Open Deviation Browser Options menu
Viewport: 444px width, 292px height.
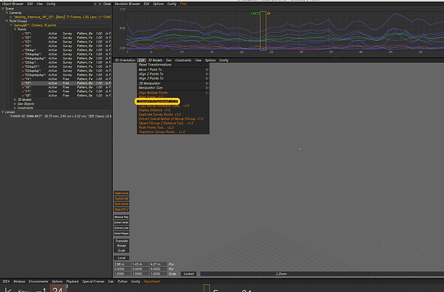(158, 4)
